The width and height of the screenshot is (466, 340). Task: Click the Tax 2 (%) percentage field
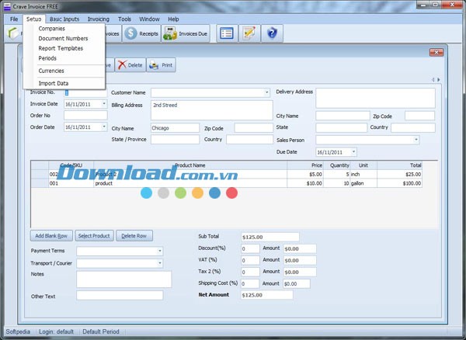tap(250, 272)
